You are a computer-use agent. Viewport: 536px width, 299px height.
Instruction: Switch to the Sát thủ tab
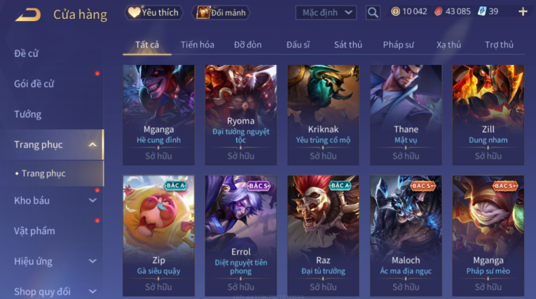click(348, 45)
